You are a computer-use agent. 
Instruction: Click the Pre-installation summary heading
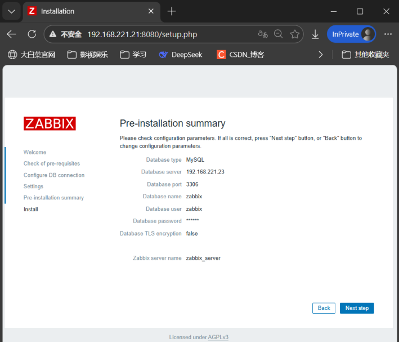tap(173, 123)
